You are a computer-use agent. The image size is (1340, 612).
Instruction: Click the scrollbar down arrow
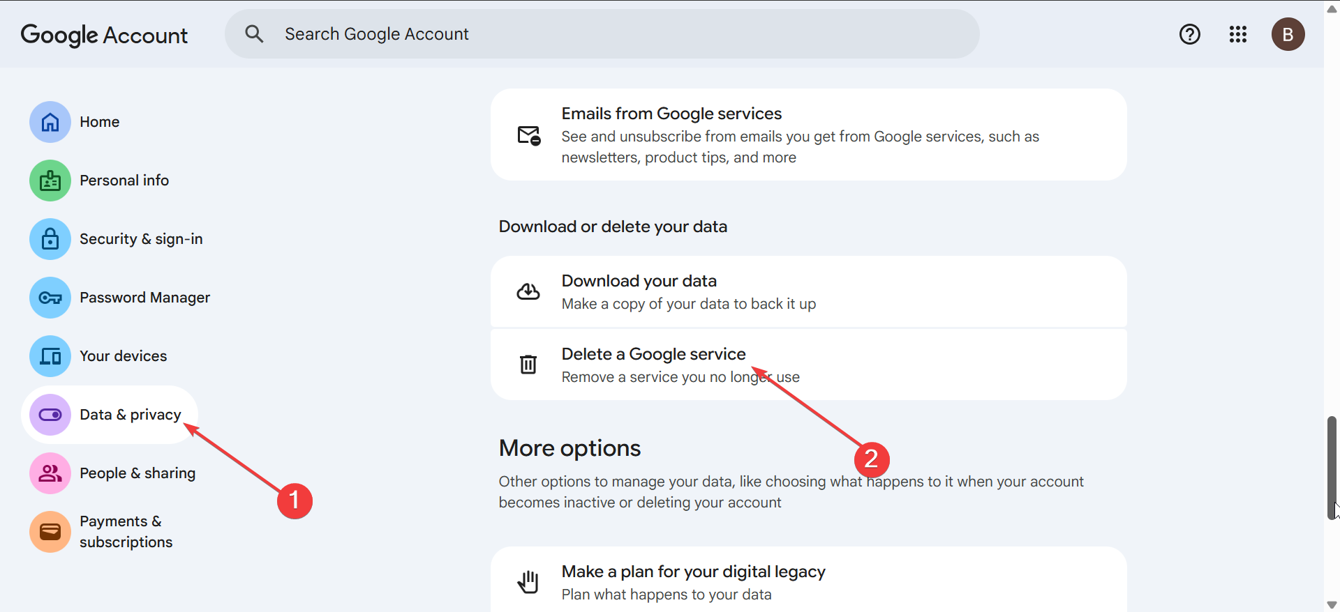coord(1332,604)
